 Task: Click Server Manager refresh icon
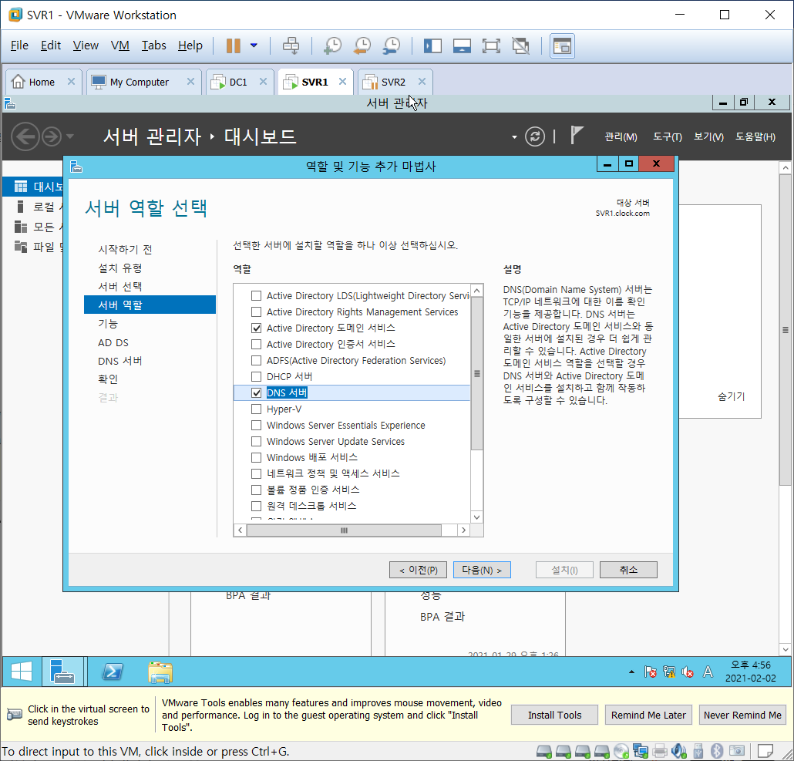535,136
